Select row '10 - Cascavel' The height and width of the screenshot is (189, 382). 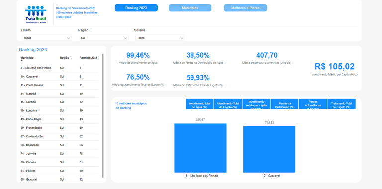(x=60, y=77)
